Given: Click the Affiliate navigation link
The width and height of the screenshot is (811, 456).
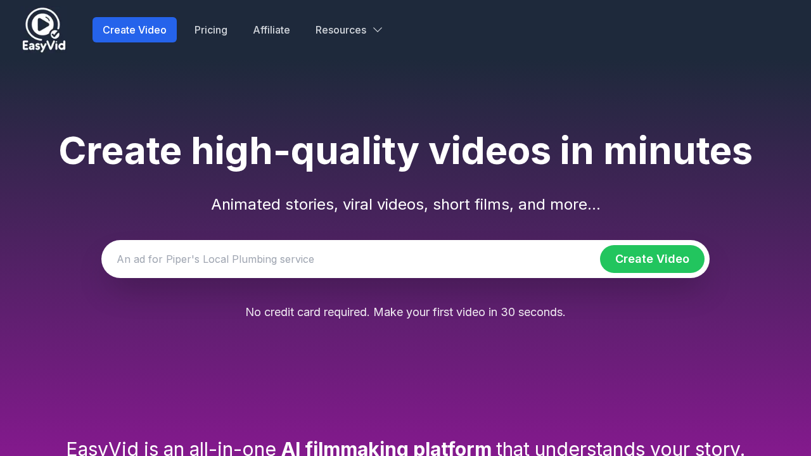Looking at the screenshot, I should click(x=271, y=30).
